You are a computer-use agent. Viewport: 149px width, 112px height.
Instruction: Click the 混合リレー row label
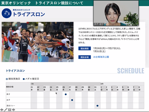(11, 106)
